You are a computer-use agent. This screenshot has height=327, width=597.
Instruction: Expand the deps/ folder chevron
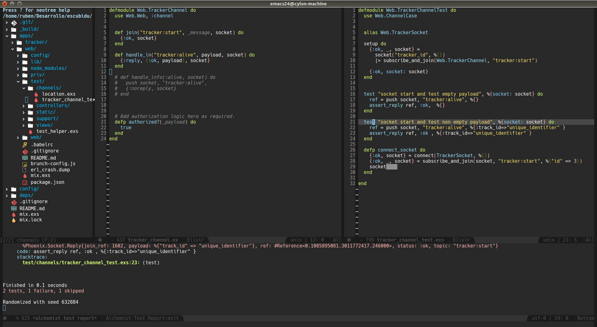[7, 195]
